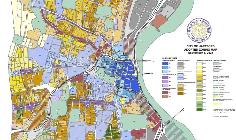Viewport: 236px width, 140px height.
Task: Click the HEHOD green hatched overlay swatch
Action: [216, 97]
